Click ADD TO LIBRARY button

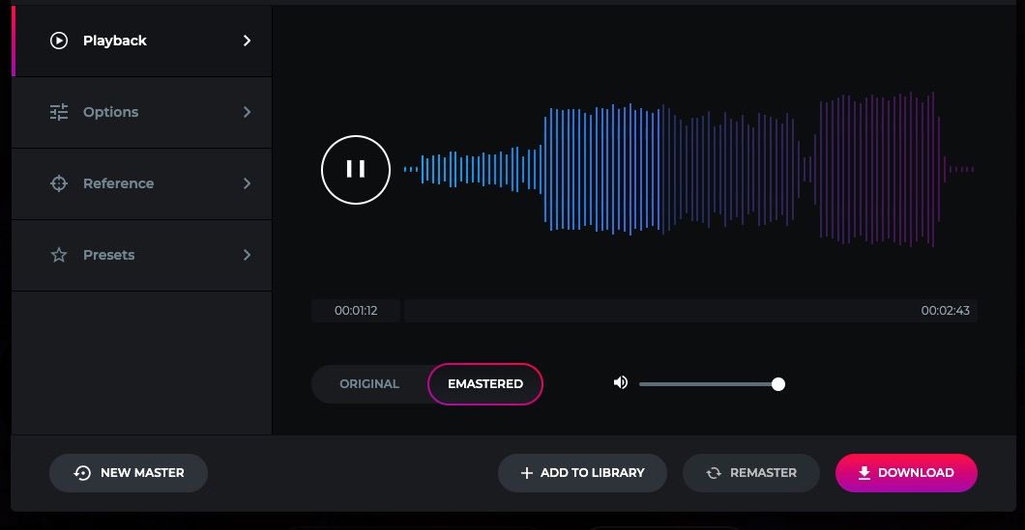[582, 473]
